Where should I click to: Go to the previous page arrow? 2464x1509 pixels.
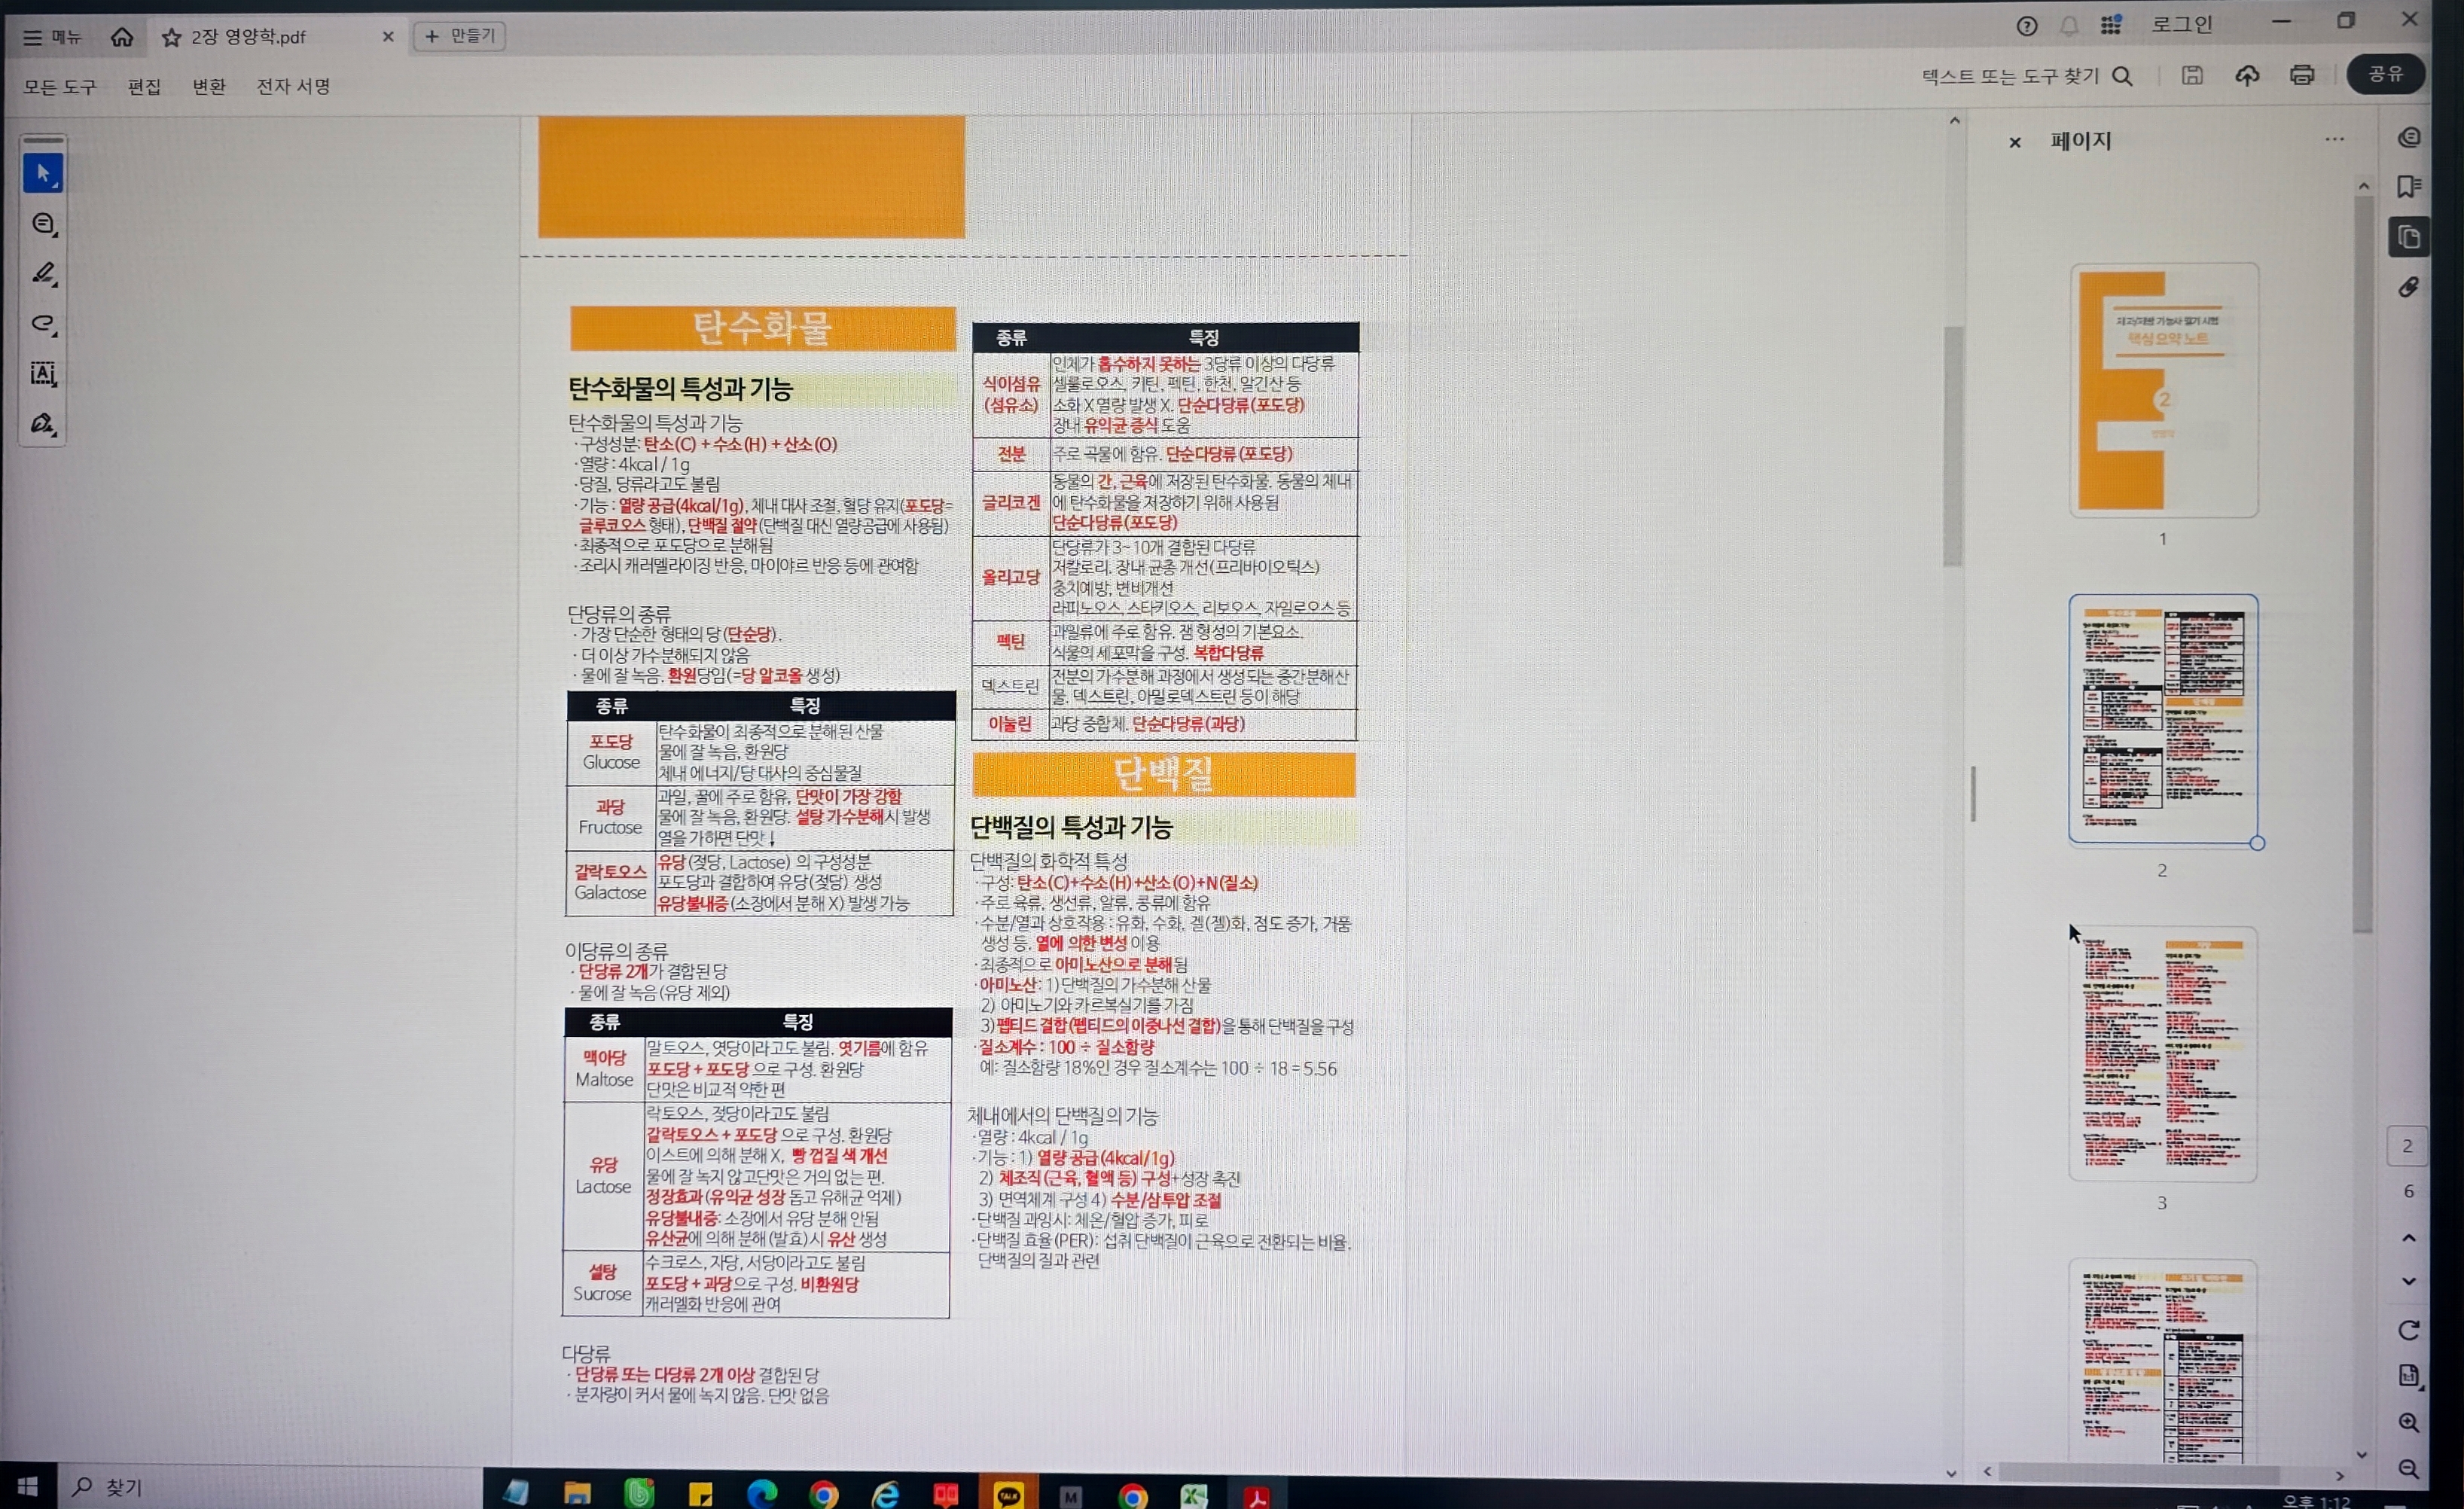point(2408,1238)
